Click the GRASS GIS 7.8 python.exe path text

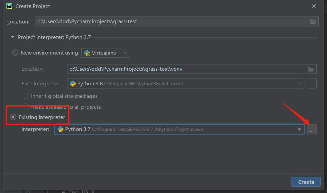point(147,130)
